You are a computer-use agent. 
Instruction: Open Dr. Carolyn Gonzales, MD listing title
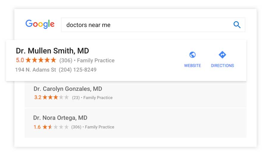pyautogui.click(x=68, y=89)
